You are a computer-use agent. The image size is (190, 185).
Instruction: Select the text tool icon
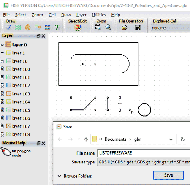point(57,27)
